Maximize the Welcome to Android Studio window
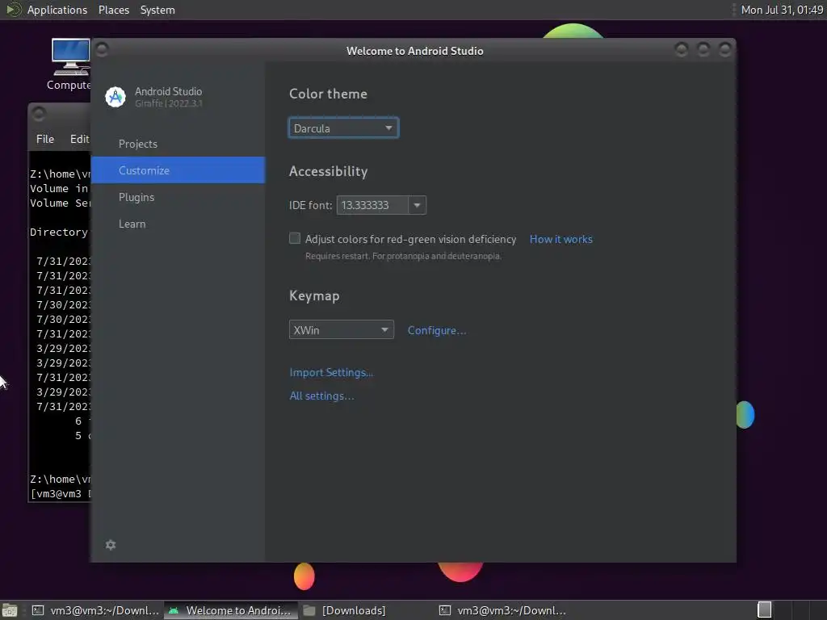 click(703, 49)
